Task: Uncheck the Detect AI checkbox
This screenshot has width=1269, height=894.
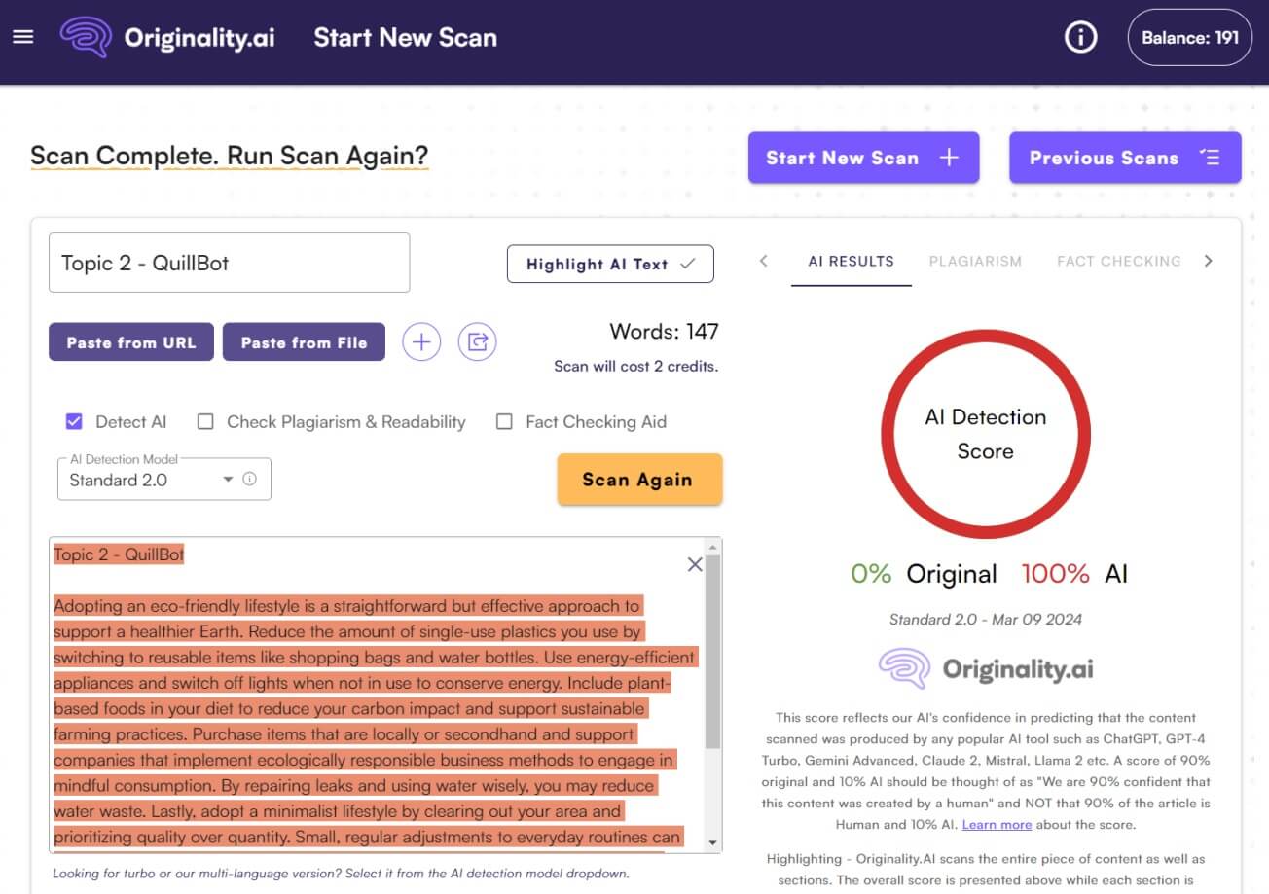Action: tap(74, 422)
